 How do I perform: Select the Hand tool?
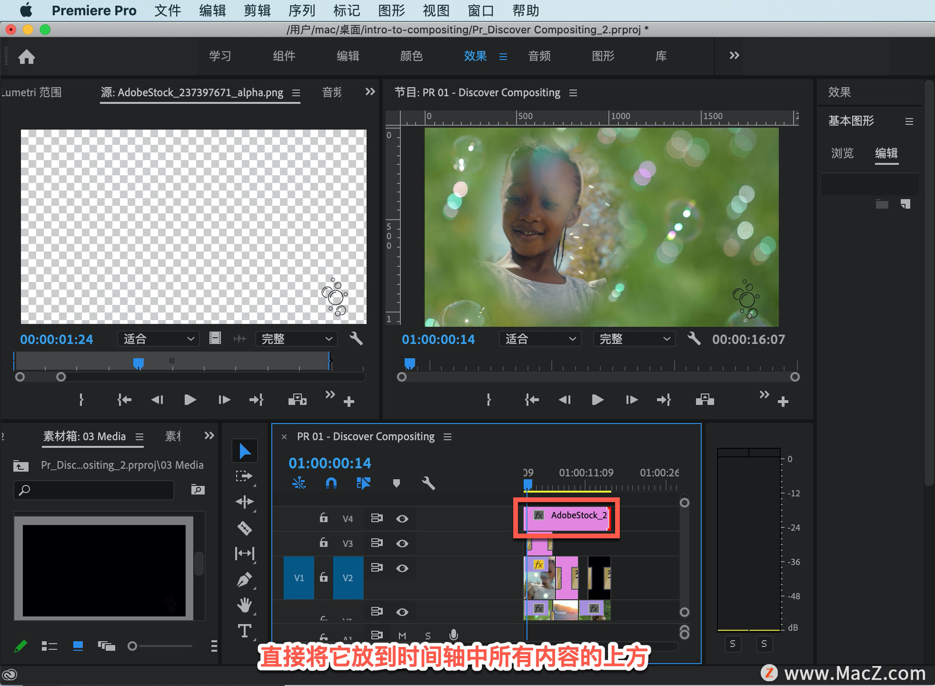pos(244,605)
